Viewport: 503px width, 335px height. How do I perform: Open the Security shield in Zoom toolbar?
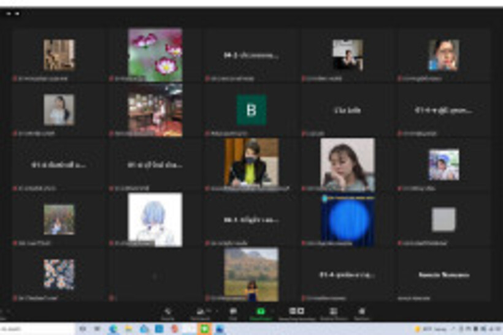click(x=167, y=312)
